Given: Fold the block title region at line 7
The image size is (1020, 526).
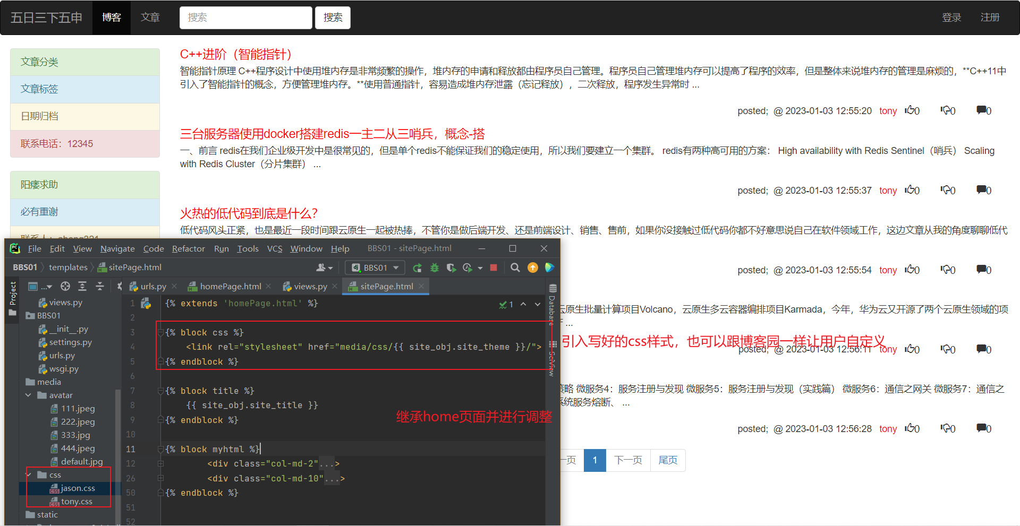Looking at the screenshot, I should [x=160, y=391].
